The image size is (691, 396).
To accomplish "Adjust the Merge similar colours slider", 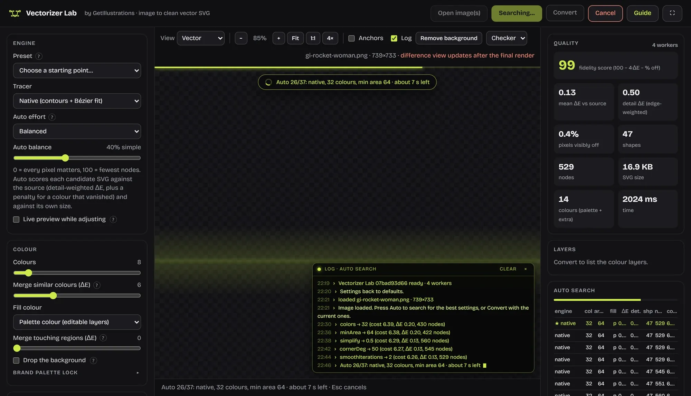I will [x=77, y=296].
